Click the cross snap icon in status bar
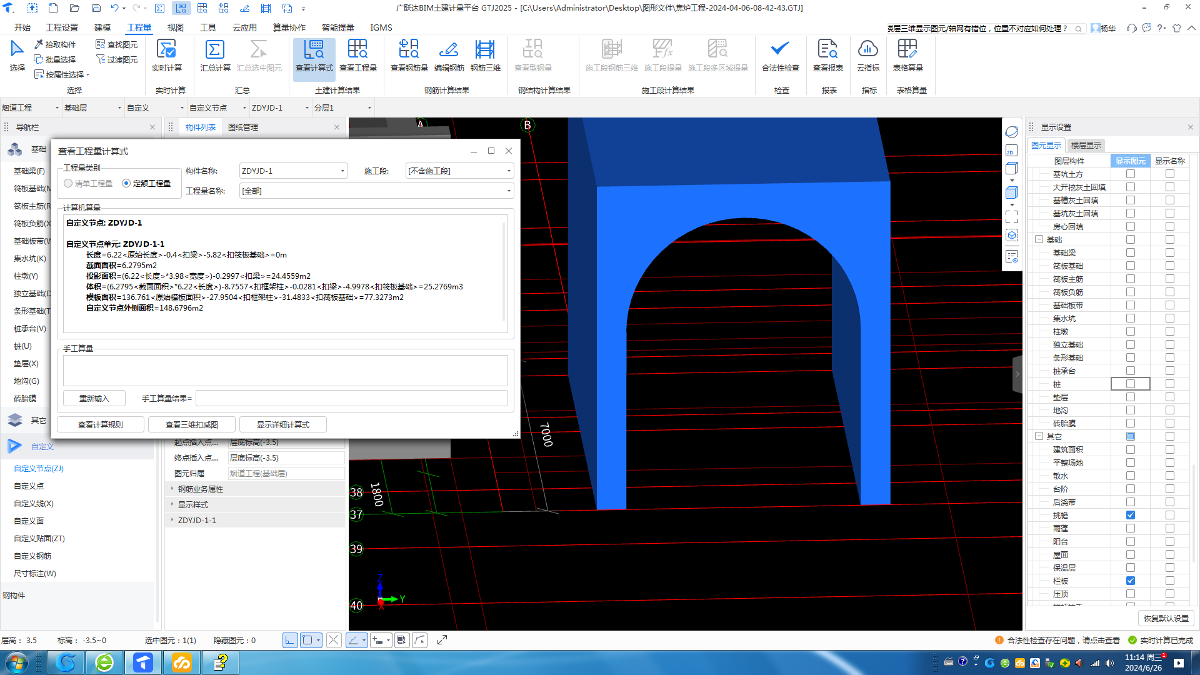 tap(334, 640)
